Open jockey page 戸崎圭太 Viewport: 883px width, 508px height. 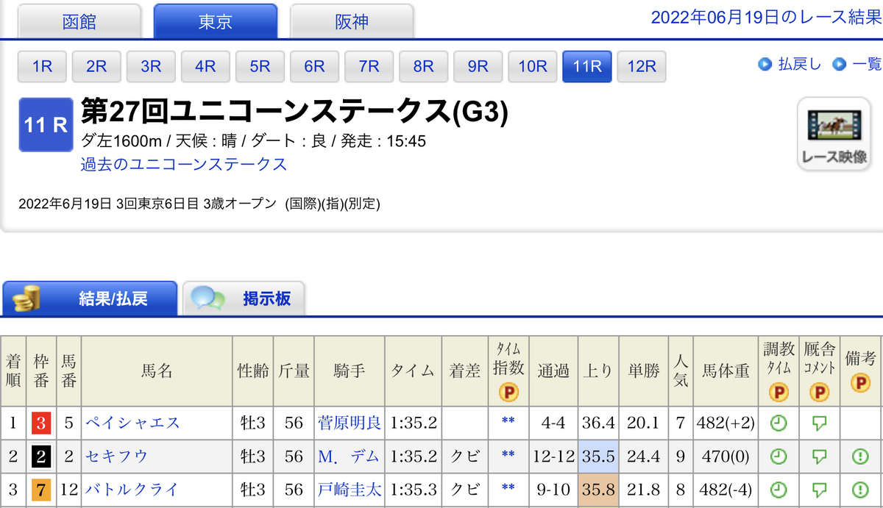(x=350, y=490)
